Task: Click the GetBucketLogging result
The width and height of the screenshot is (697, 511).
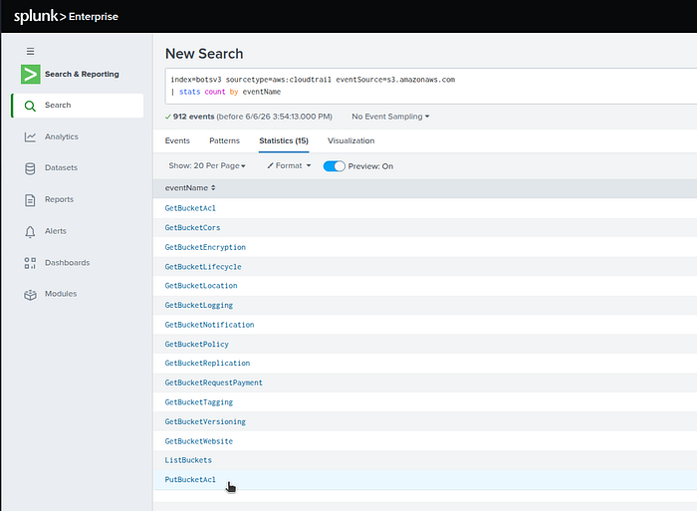Action: click(199, 306)
